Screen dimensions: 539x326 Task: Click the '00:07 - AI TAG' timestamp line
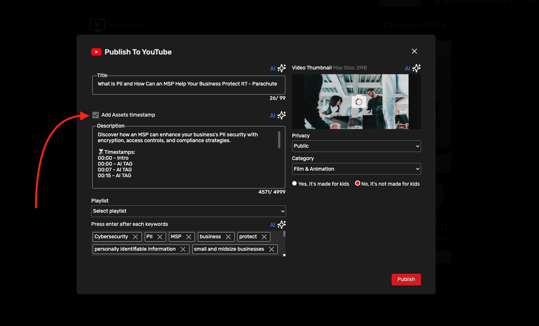tap(115, 170)
